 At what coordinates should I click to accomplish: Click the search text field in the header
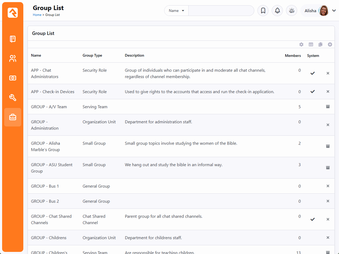point(221,11)
